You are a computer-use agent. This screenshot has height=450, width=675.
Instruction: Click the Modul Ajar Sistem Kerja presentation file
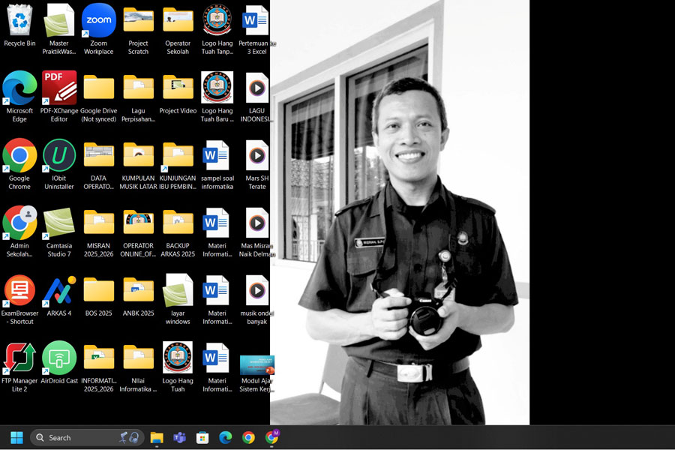click(x=256, y=366)
